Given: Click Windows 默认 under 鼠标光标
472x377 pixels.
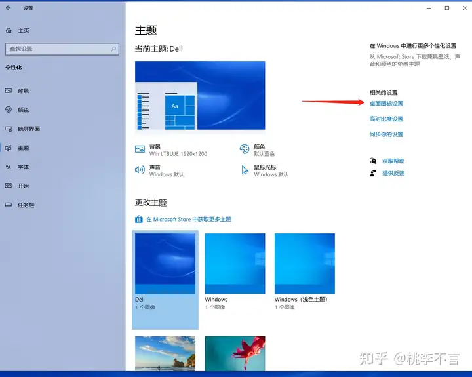Looking at the screenshot, I should [x=271, y=174].
